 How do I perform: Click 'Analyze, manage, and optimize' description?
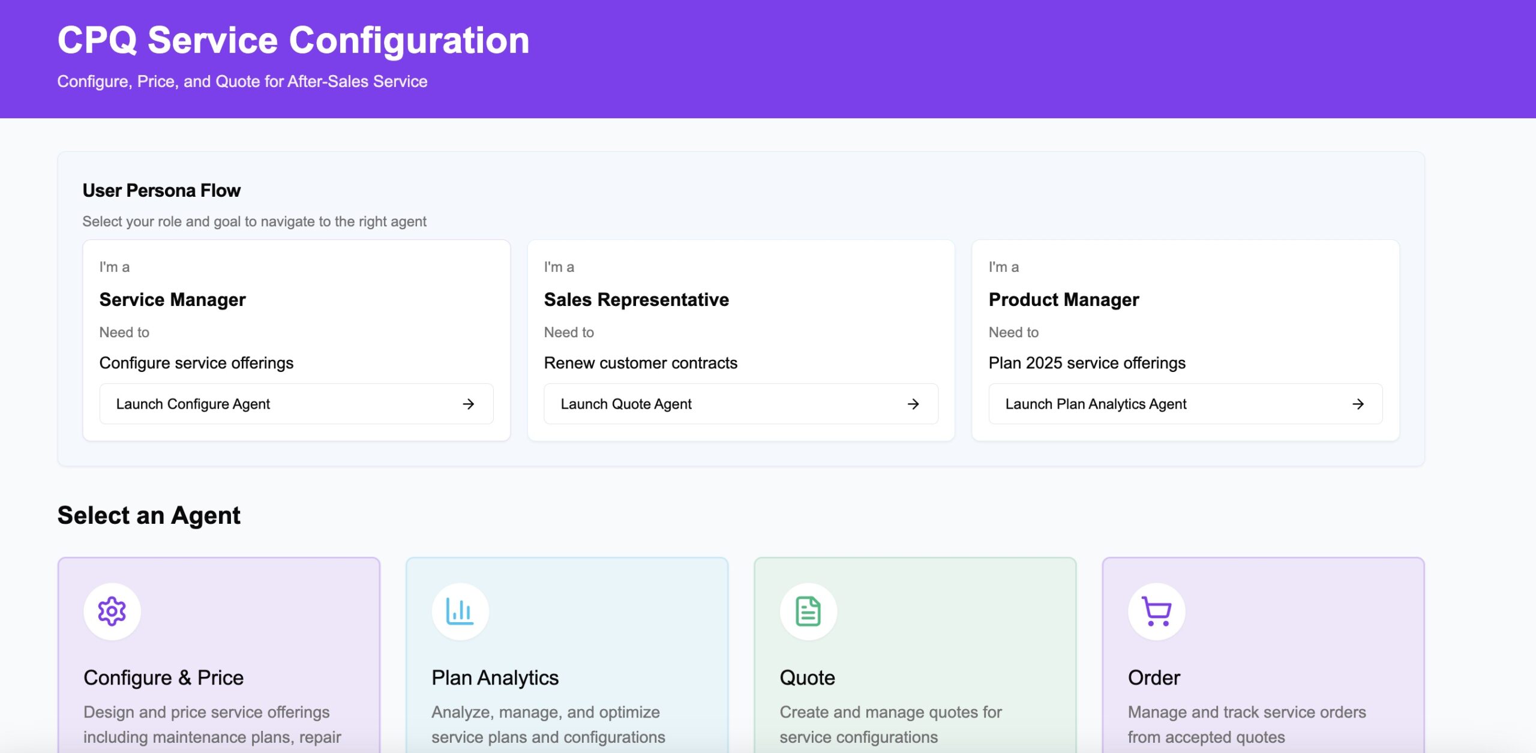point(548,724)
